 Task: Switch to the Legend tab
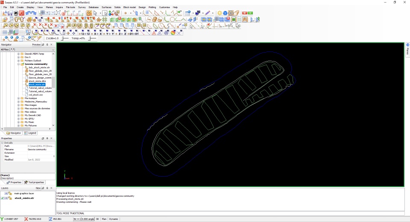[x=30, y=133]
